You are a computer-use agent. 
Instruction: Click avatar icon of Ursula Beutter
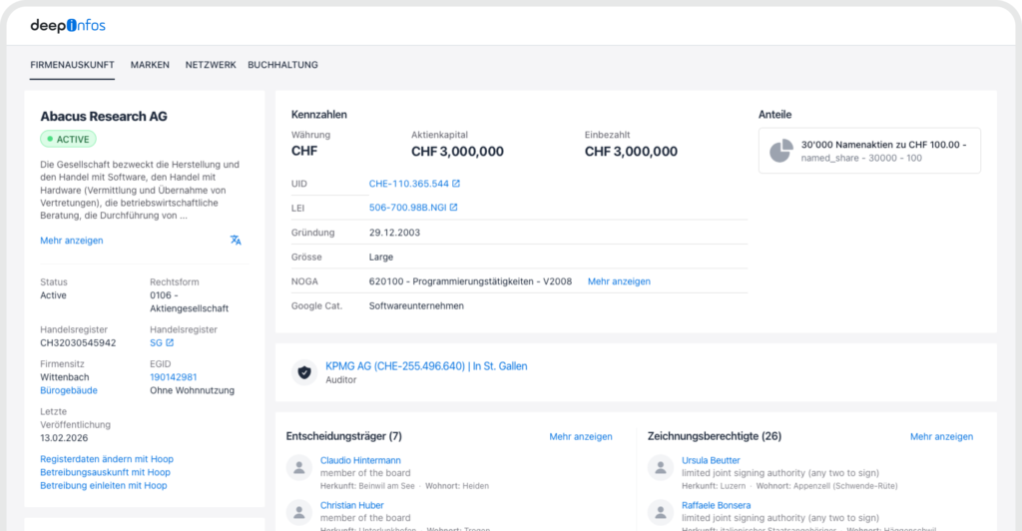pos(661,467)
